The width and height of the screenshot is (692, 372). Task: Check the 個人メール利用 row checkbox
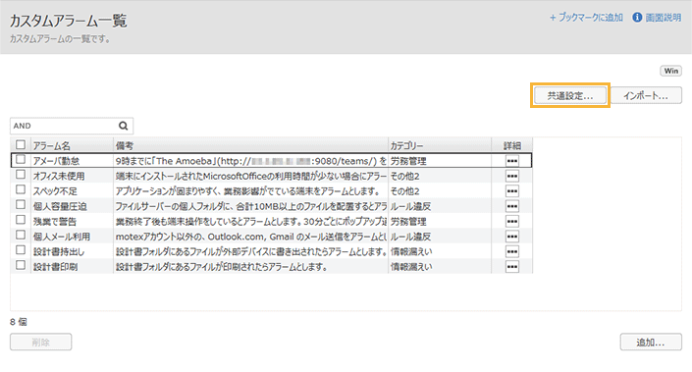point(21,235)
